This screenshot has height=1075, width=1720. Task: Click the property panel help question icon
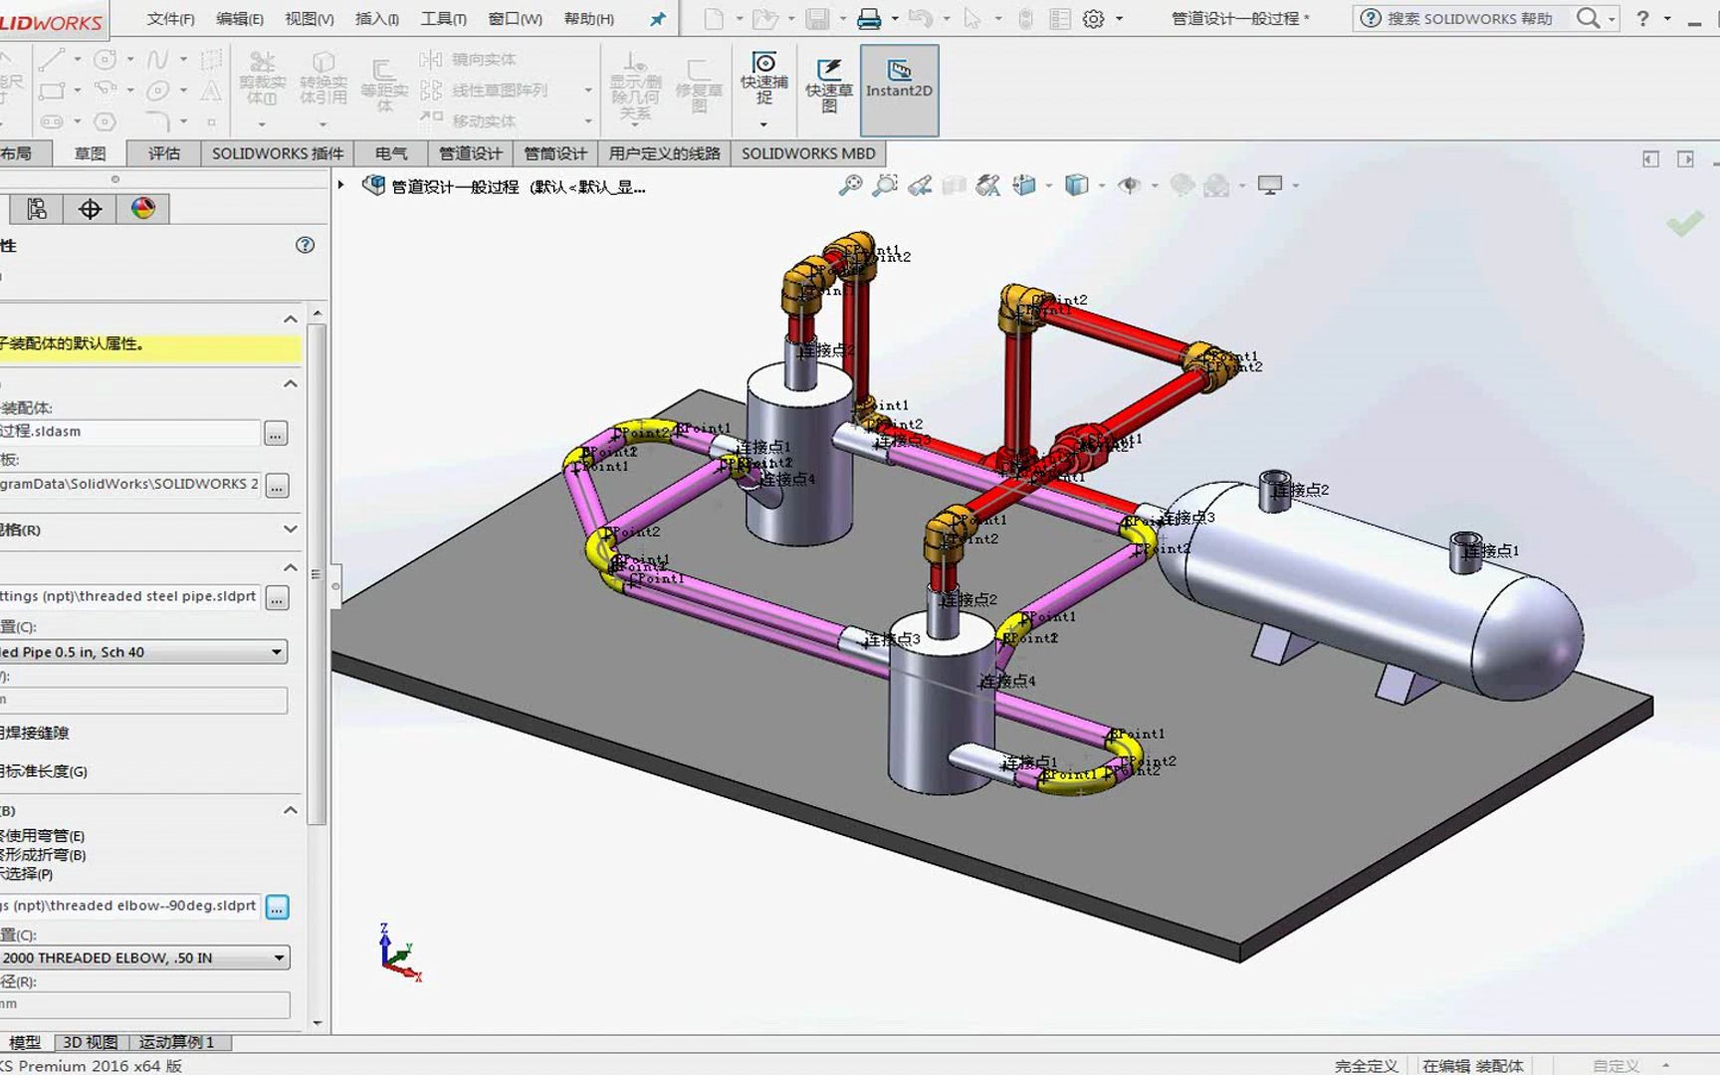click(305, 245)
